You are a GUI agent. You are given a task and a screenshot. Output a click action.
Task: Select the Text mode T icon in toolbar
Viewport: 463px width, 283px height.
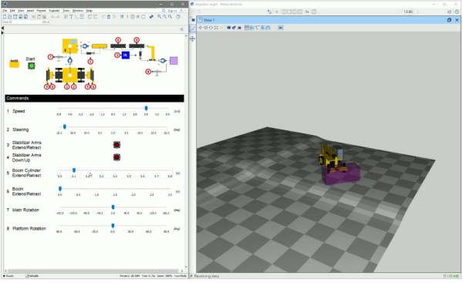point(71,17)
